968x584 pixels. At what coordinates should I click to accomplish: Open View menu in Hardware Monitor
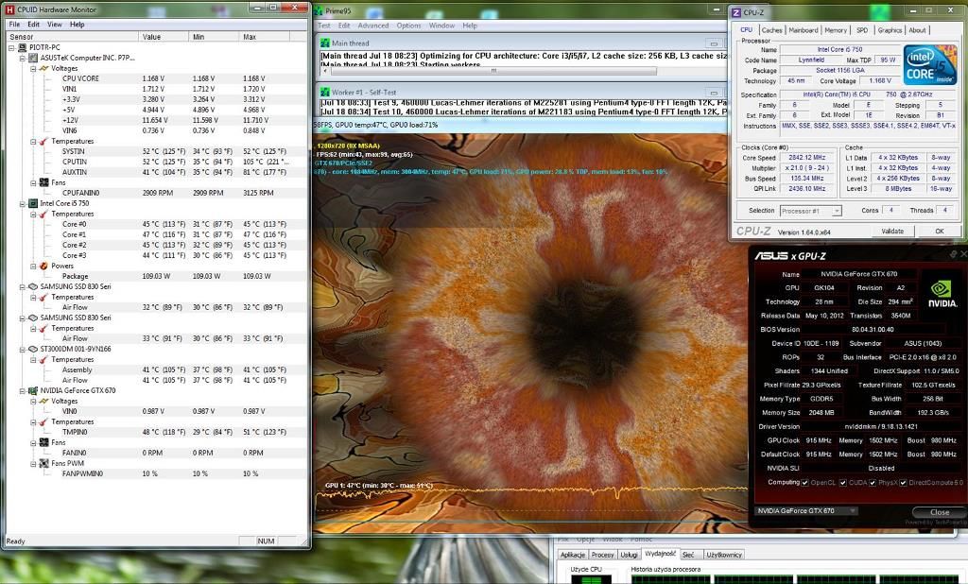pyautogui.click(x=54, y=24)
